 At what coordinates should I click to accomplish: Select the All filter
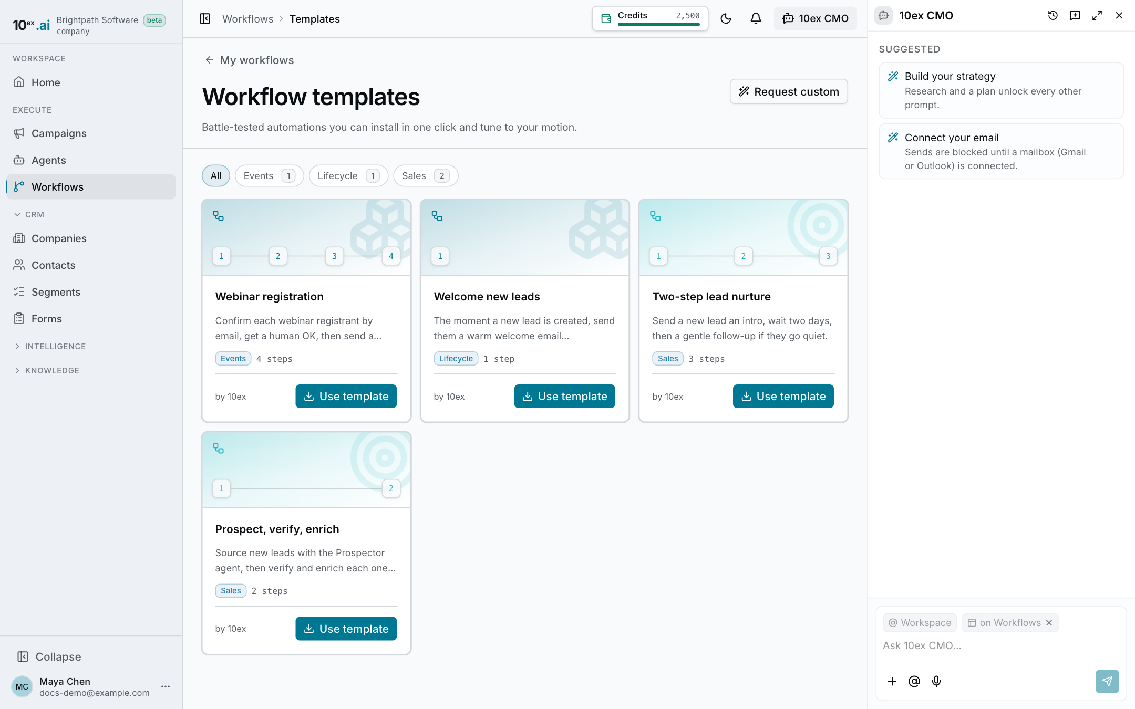click(x=216, y=176)
